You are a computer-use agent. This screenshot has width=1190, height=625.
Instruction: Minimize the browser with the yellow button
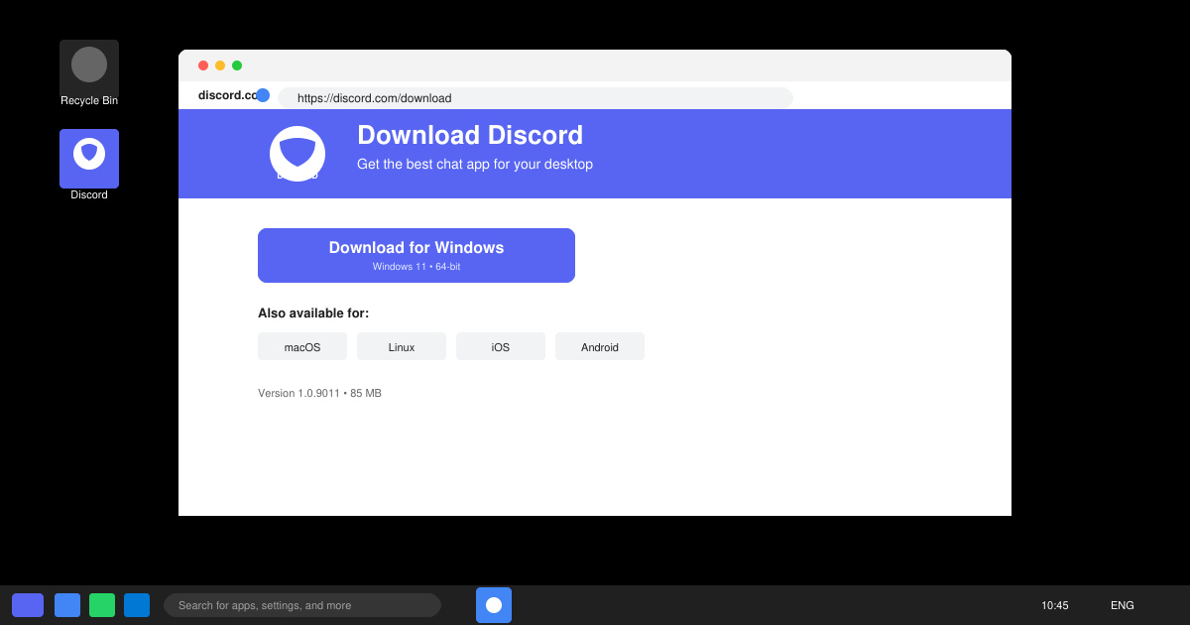click(x=220, y=65)
